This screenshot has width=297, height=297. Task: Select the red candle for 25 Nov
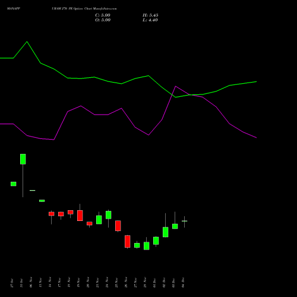click(x=118, y=226)
